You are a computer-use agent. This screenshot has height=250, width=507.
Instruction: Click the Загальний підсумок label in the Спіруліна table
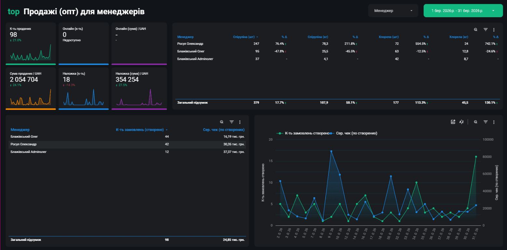point(192,103)
